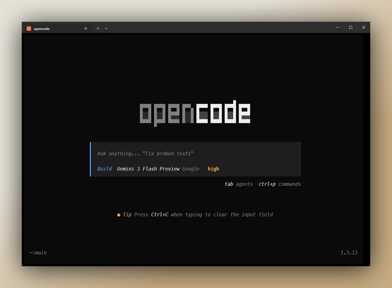Select the opencode tab
Image resolution: width=392 pixels, height=288 pixels.
[58, 28]
